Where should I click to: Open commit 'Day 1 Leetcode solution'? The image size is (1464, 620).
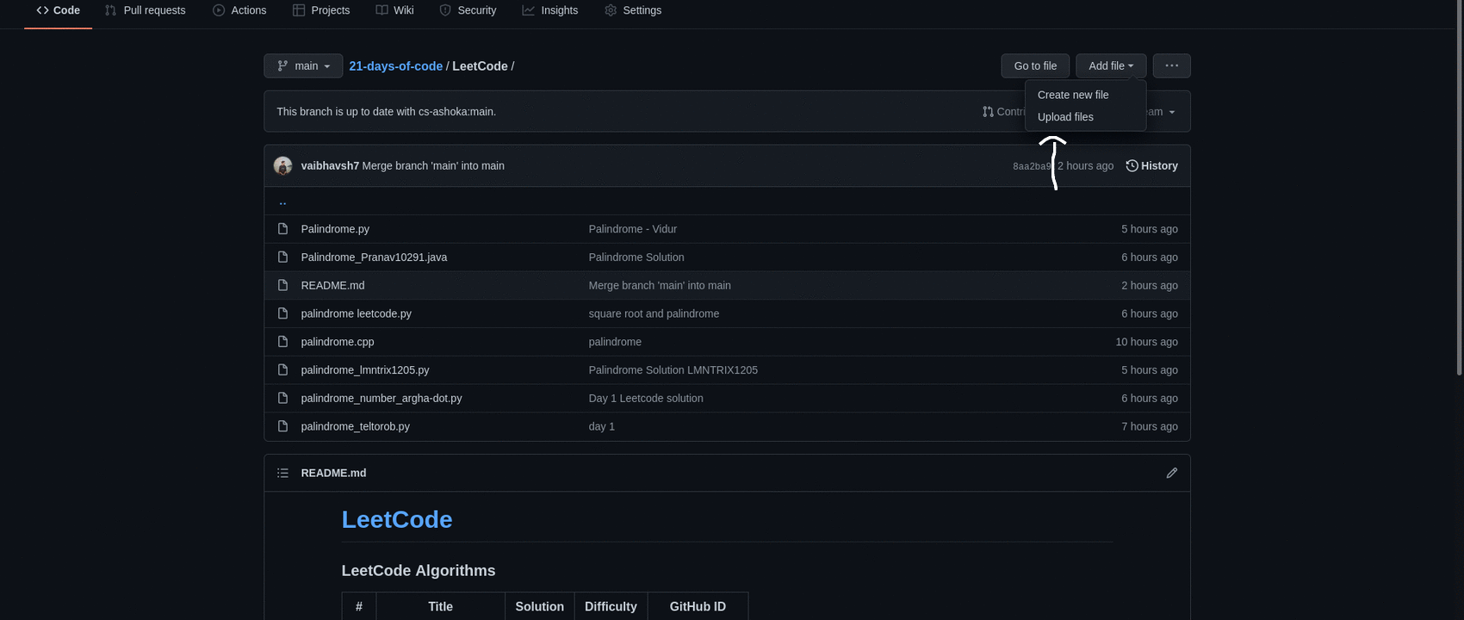coord(646,399)
